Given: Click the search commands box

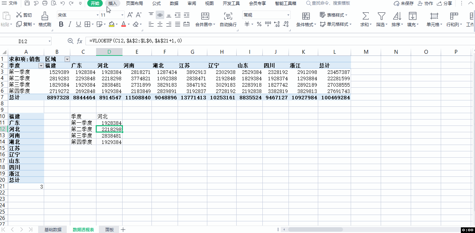Looking at the screenshot, I should (x=328, y=4).
